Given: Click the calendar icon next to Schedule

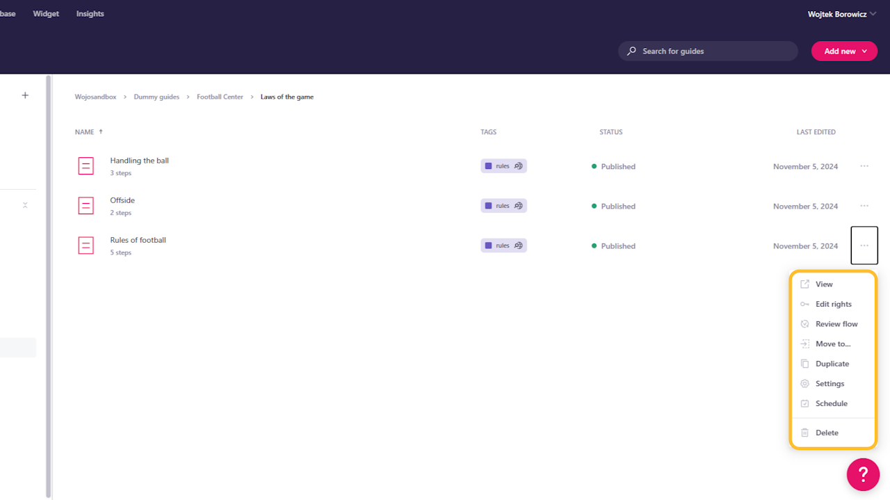Looking at the screenshot, I should point(805,403).
